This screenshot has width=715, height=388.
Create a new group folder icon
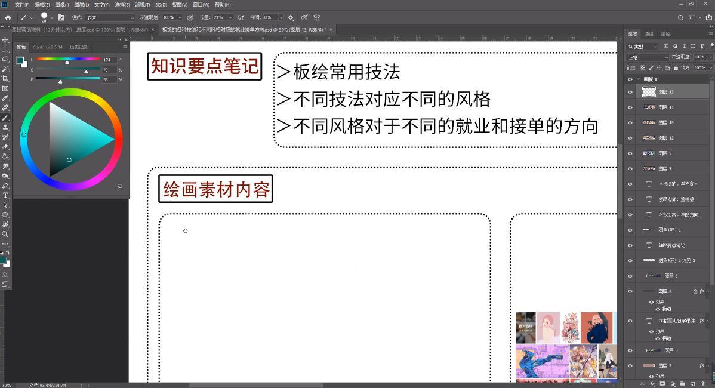coord(683,384)
